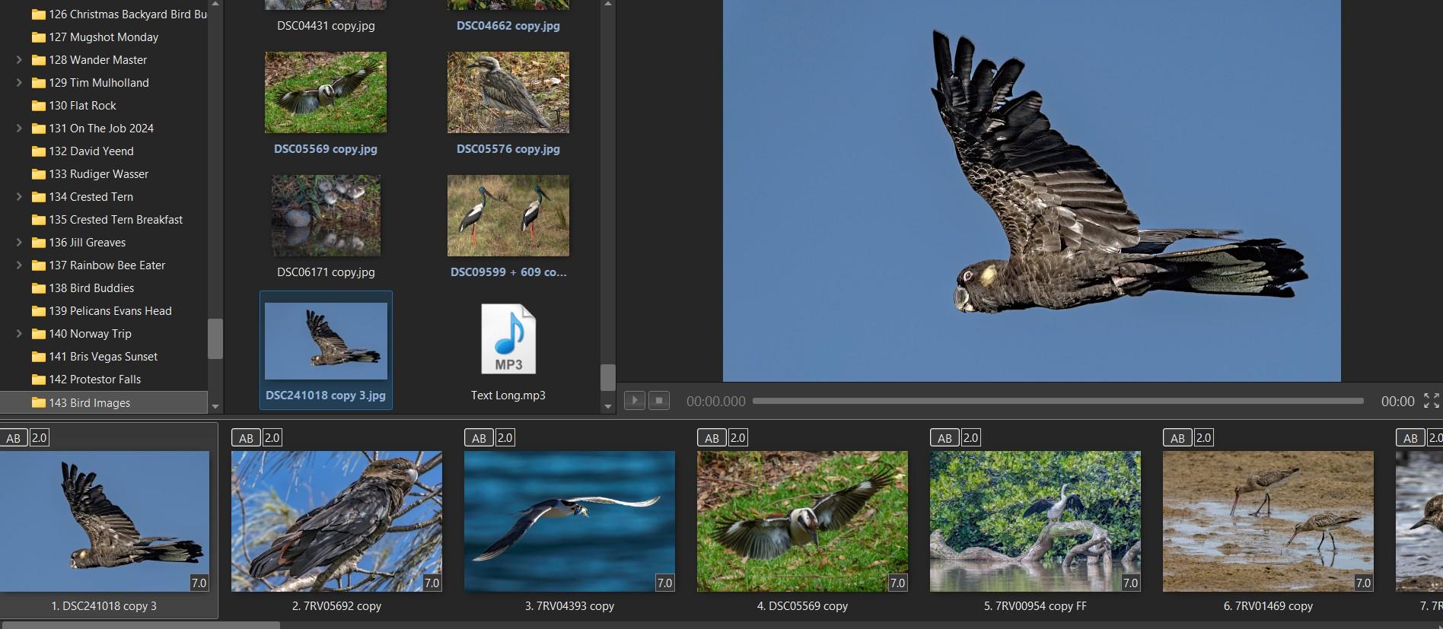This screenshot has width=1443, height=629.
Task: Expand the 129 Tim Mulholland folder
Action: click(19, 82)
